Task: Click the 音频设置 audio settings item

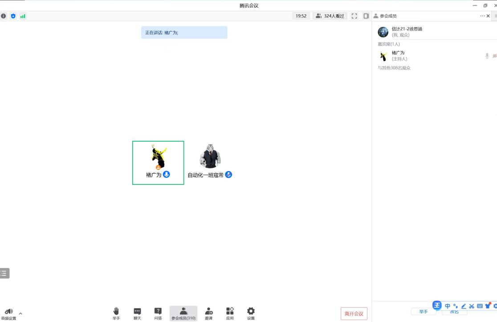Action: pyautogui.click(x=8, y=314)
